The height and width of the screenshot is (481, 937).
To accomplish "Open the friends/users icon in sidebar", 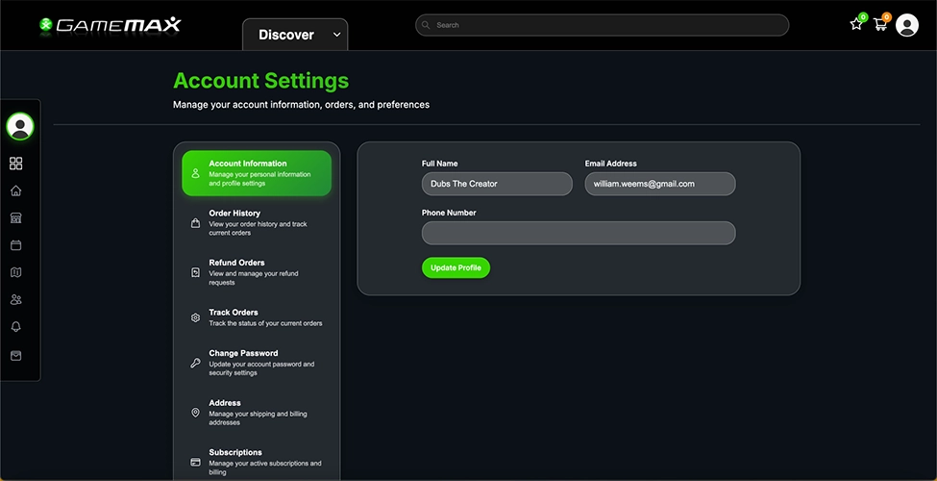I will (15, 300).
